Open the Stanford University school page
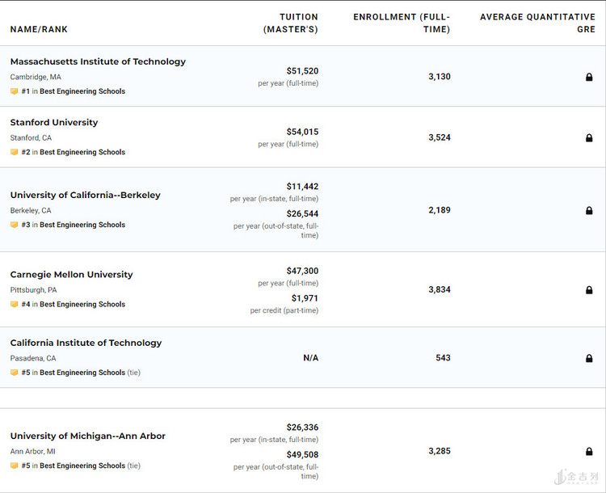Screen dimensions: 606x493 [x=54, y=123]
